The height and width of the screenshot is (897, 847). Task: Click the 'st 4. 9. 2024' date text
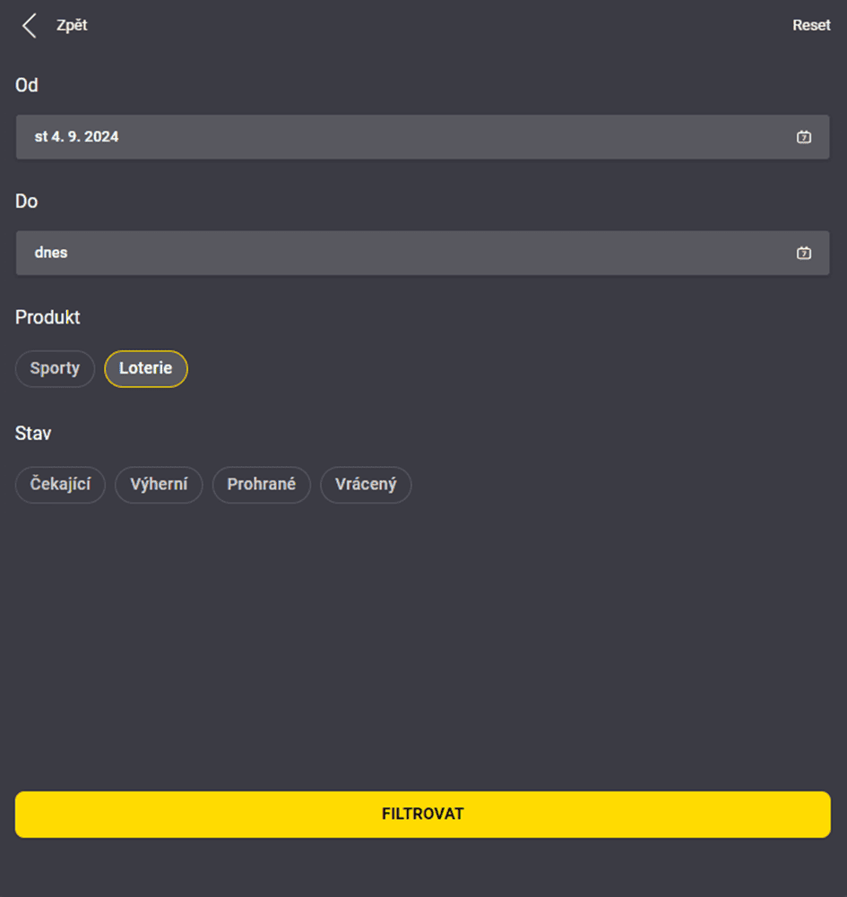pos(77,137)
